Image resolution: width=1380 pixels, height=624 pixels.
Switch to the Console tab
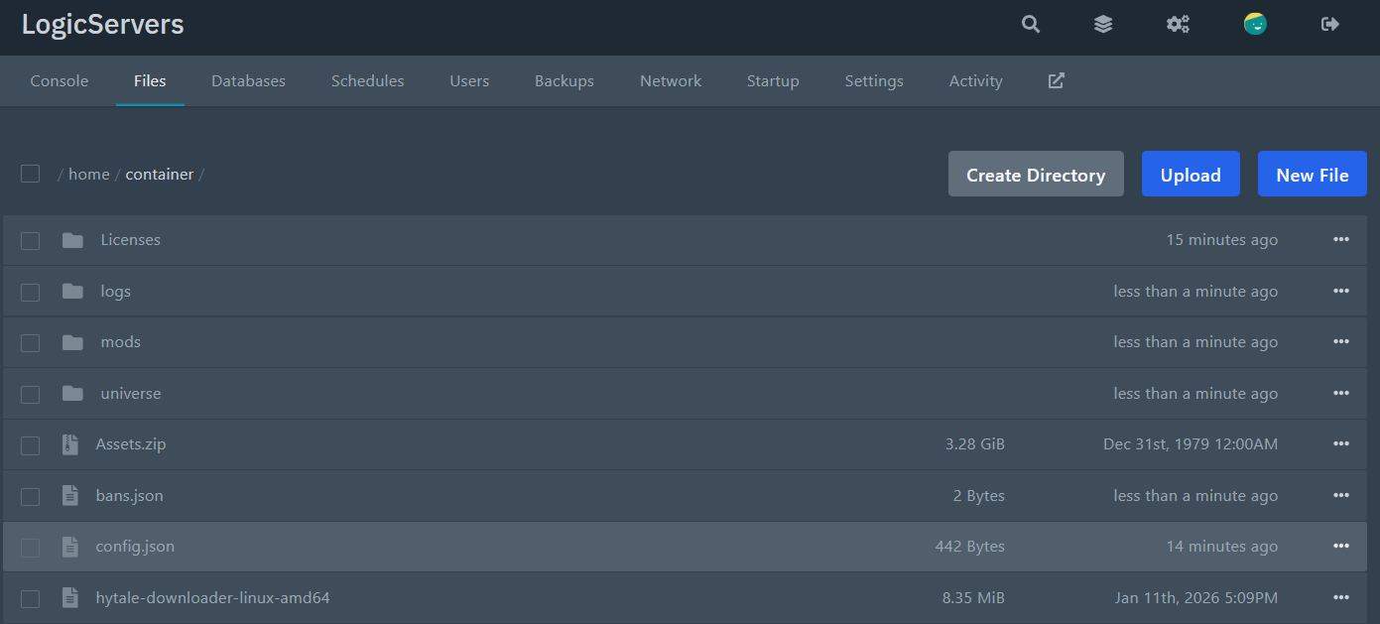pyautogui.click(x=59, y=80)
